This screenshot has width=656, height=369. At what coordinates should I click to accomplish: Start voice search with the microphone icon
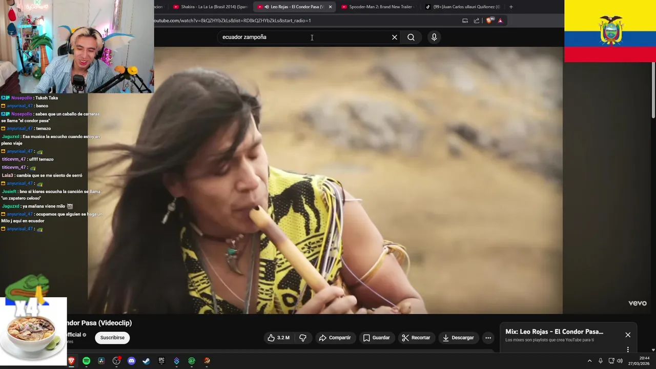point(434,37)
